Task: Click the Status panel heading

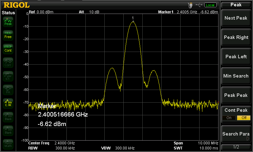Action: pyautogui.click(x=9, y=13)
